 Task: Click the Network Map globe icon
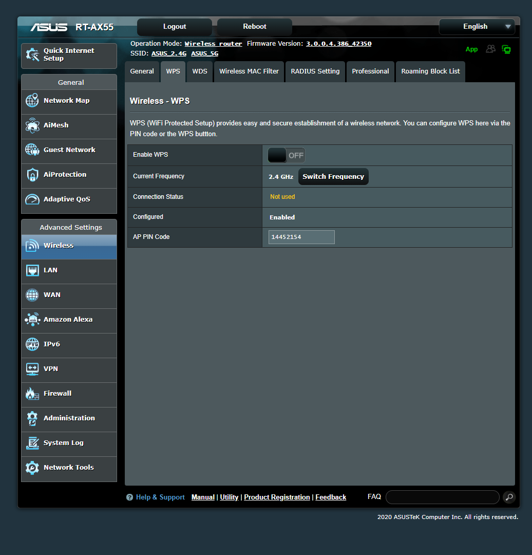pos(32,101)
